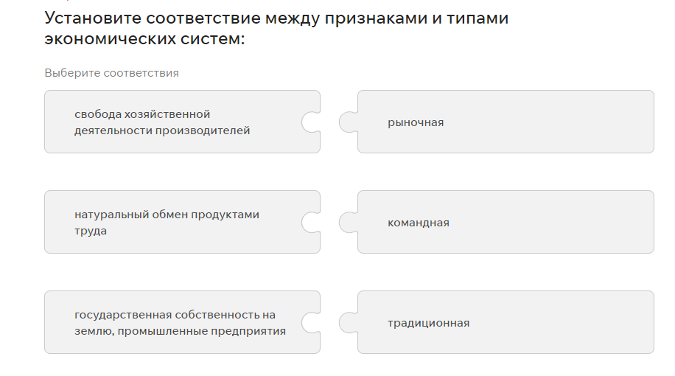Screen dimensions: 675x376
Task: Pick the 'натуральный обмен продуктами труда' card
Action: pos(182,222)
